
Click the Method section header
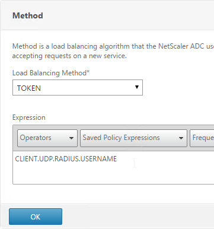(x=28, y=15)
